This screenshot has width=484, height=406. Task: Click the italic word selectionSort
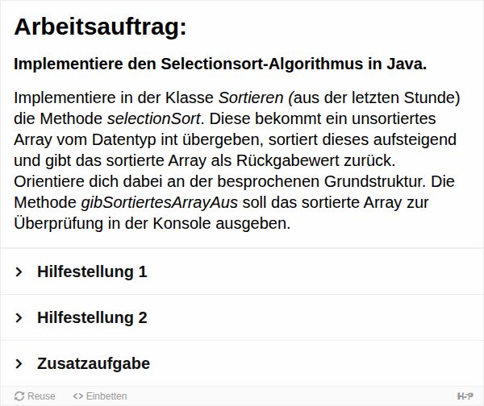(x=154, y=118)
